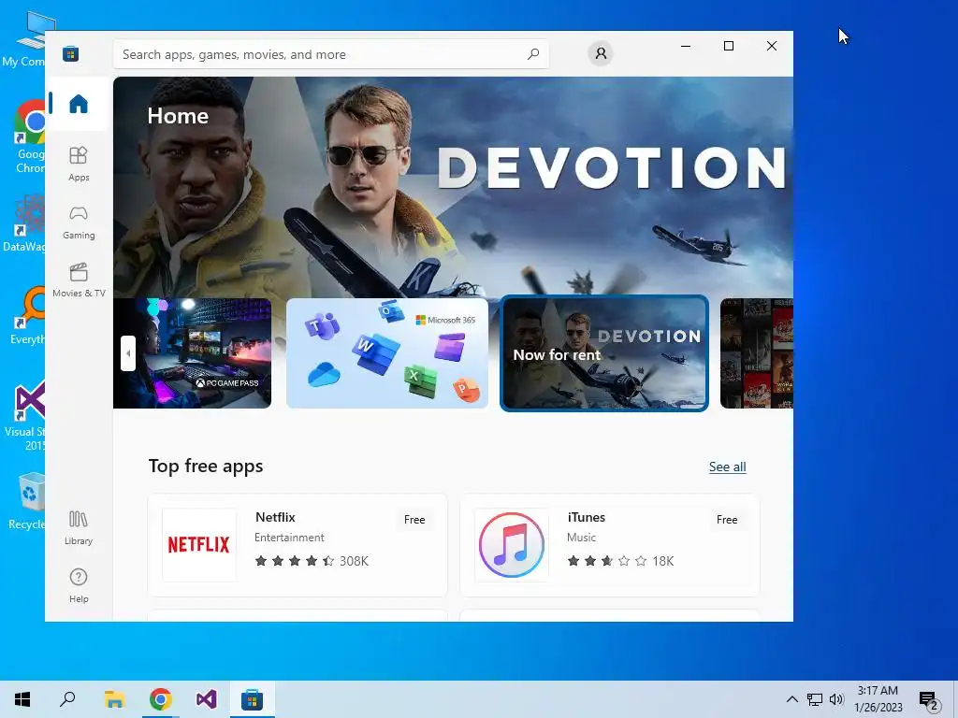Go to the Apps section
This screenshot has height=718, width=958.
(x=79, y=164)
